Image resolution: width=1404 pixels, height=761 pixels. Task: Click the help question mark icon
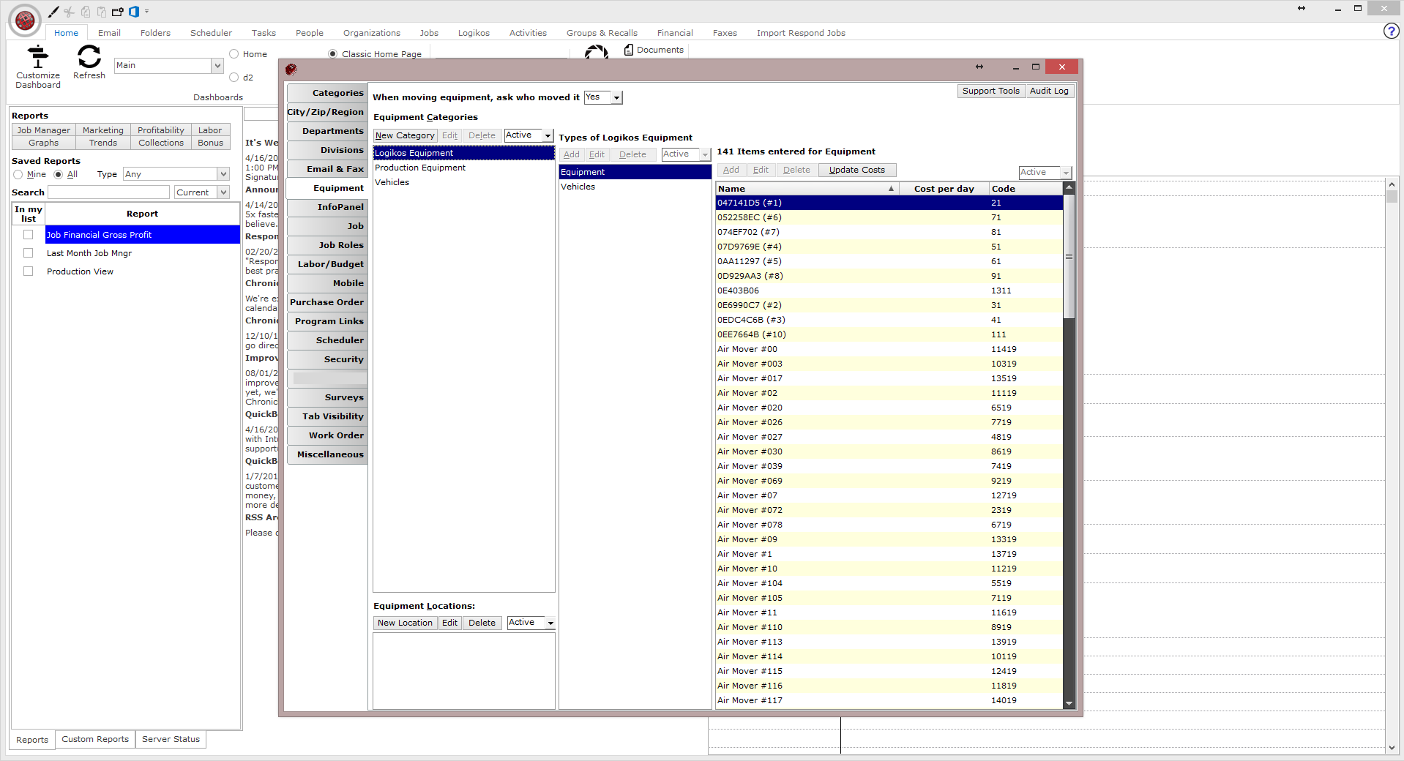(x=1391, y=31)
